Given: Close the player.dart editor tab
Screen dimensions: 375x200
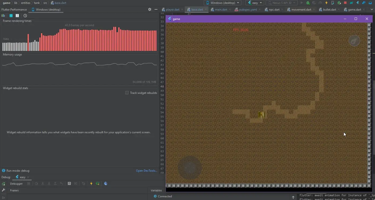Looking at the screenshot, I should point(182,9).
